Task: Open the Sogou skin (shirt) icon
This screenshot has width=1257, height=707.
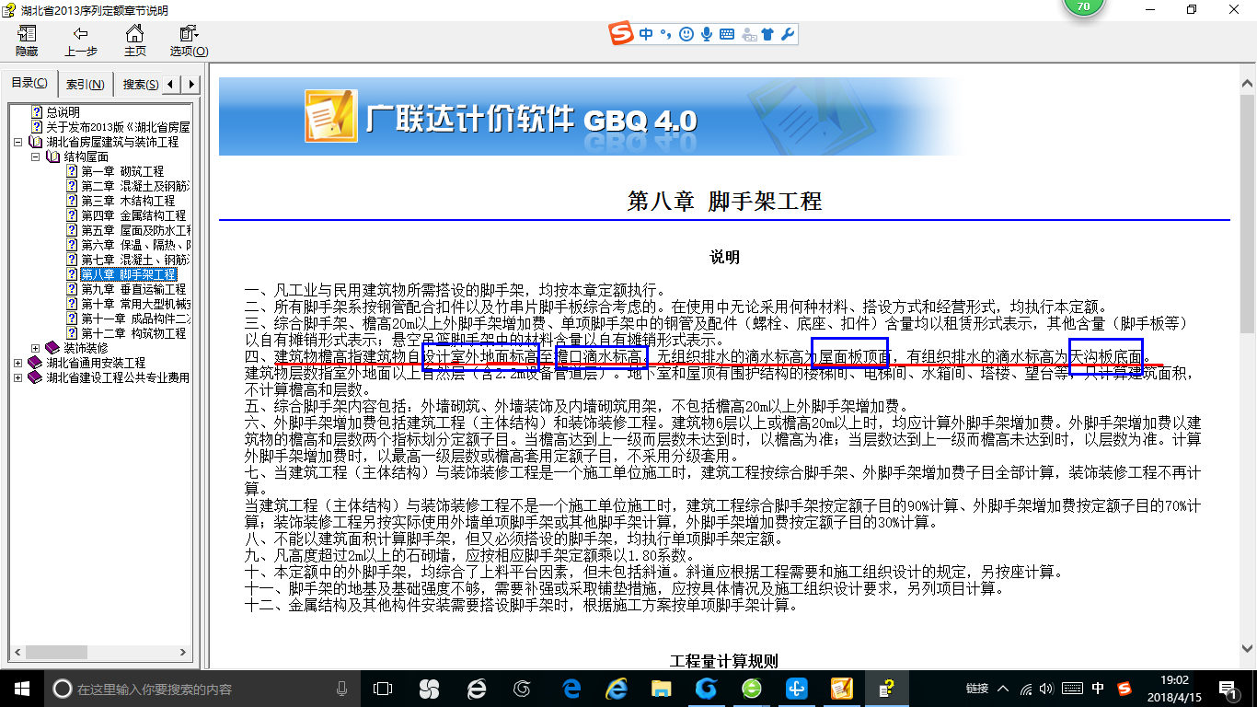Action: tap(768, 34)
